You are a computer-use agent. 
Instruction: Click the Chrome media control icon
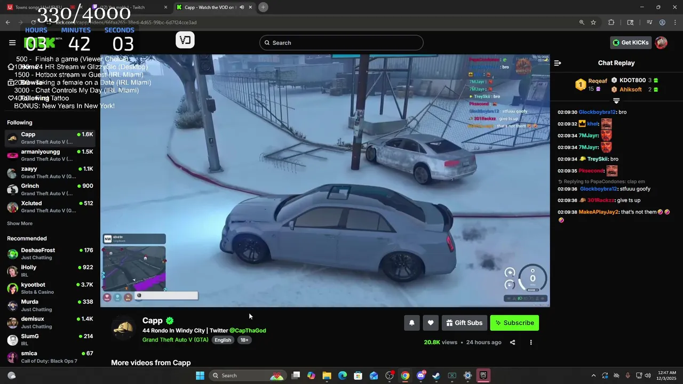point(649,22)
